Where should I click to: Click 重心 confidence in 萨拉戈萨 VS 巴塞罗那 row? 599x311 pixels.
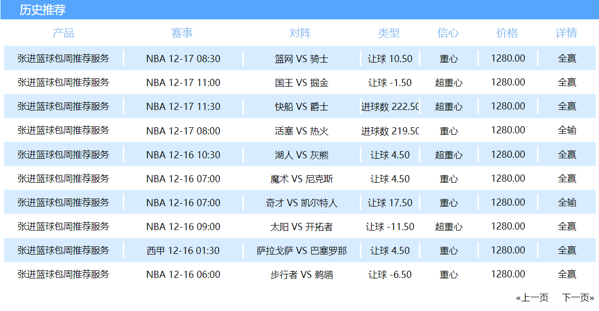point(449,251)
